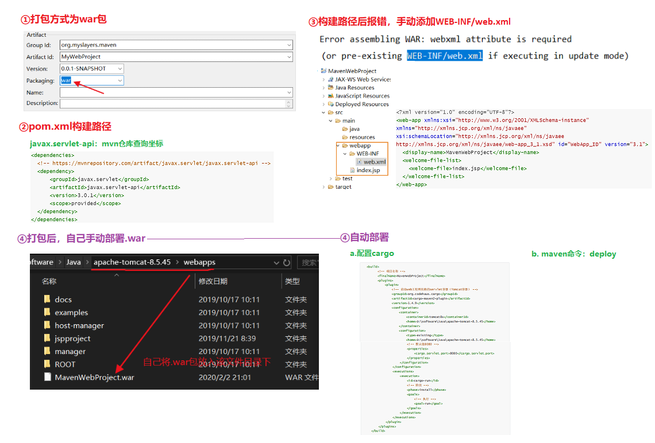The height and width of the screenshot is (443, 655).
Task: Collapse the src folder in tree
Action: (323, 112)
